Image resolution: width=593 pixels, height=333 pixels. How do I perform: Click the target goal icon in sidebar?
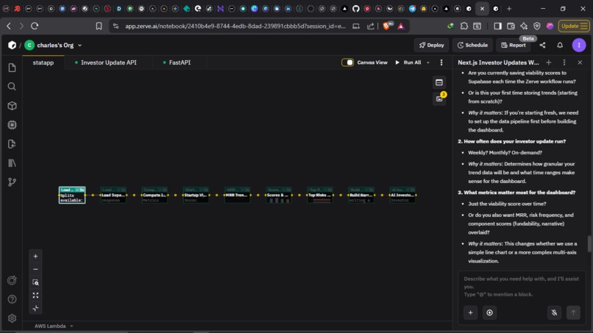click(12, 281)
